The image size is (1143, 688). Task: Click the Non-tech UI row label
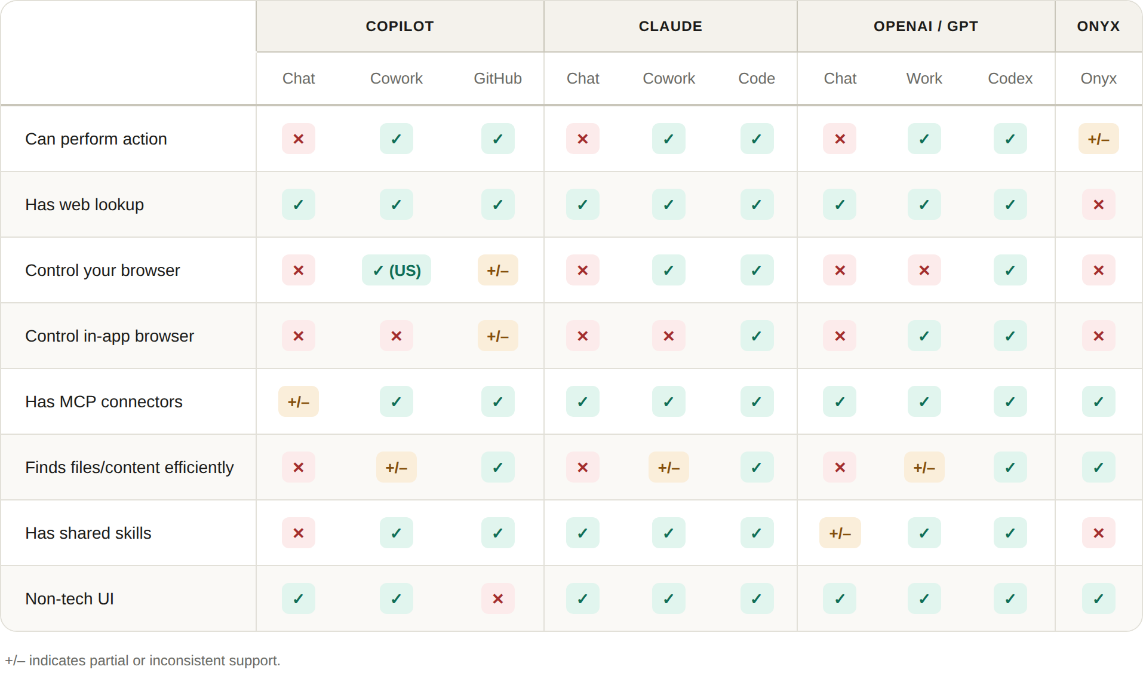coord(70,598)
